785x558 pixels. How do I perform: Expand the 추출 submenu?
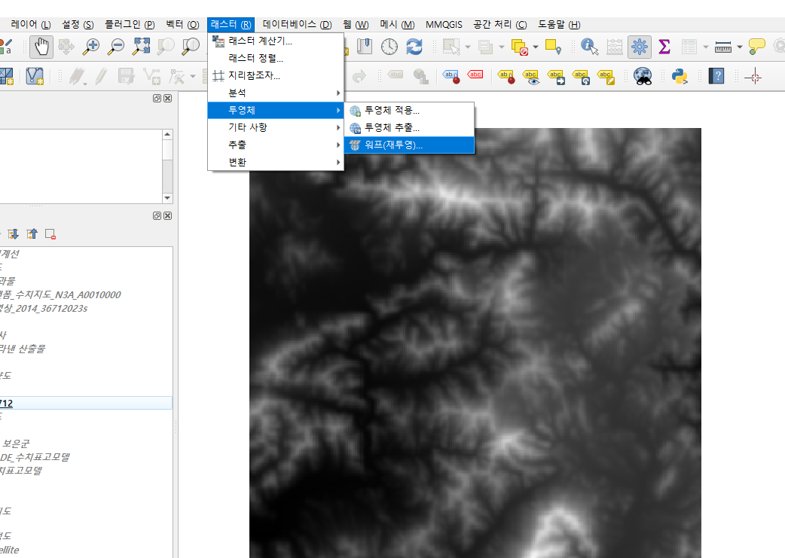coord(276,145)
